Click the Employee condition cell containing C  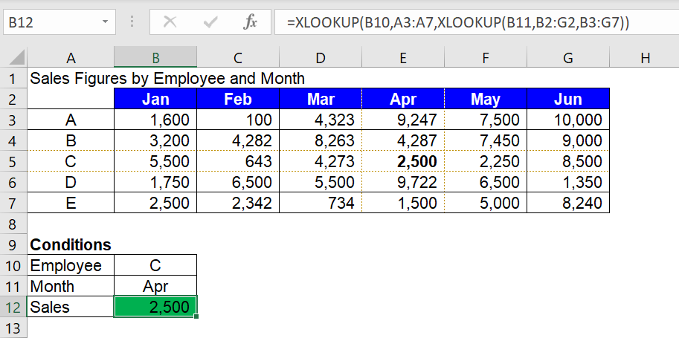click(155, 265)
